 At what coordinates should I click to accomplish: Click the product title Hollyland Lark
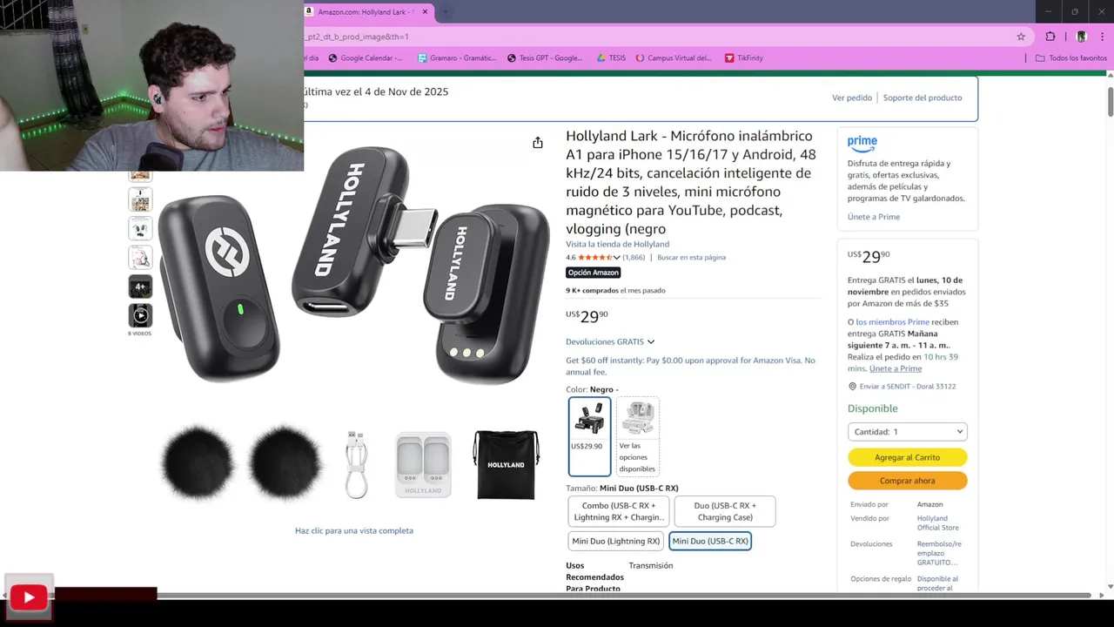tap(691, 182)
